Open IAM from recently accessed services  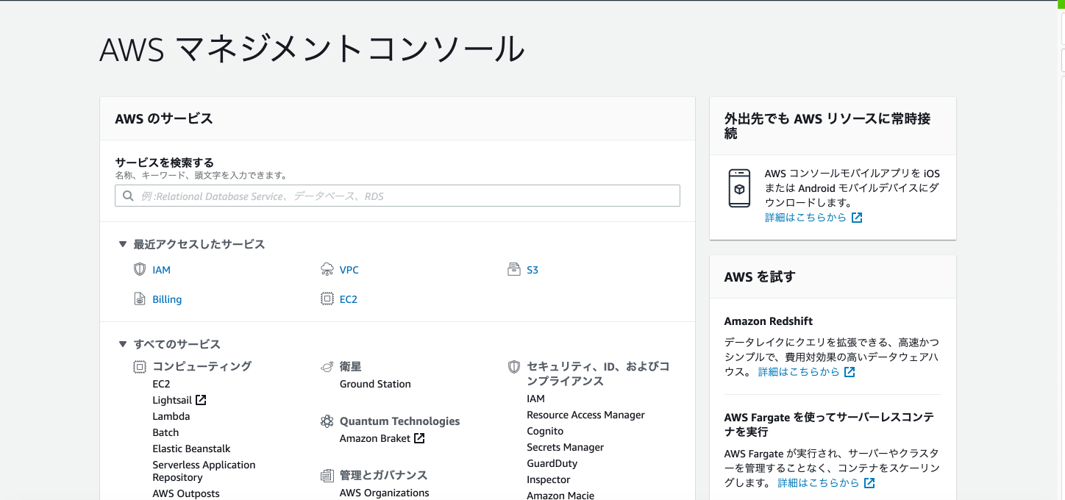coord(161,270)
